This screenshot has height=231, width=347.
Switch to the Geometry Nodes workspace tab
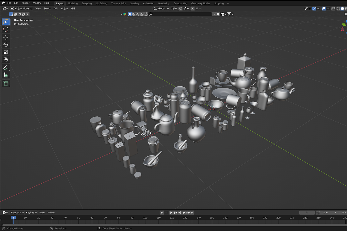pyautogui.click(x=201, y=3)
